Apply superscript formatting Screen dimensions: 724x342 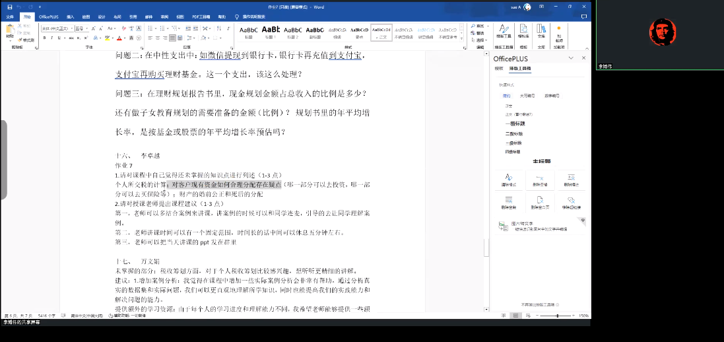point(86,38)
